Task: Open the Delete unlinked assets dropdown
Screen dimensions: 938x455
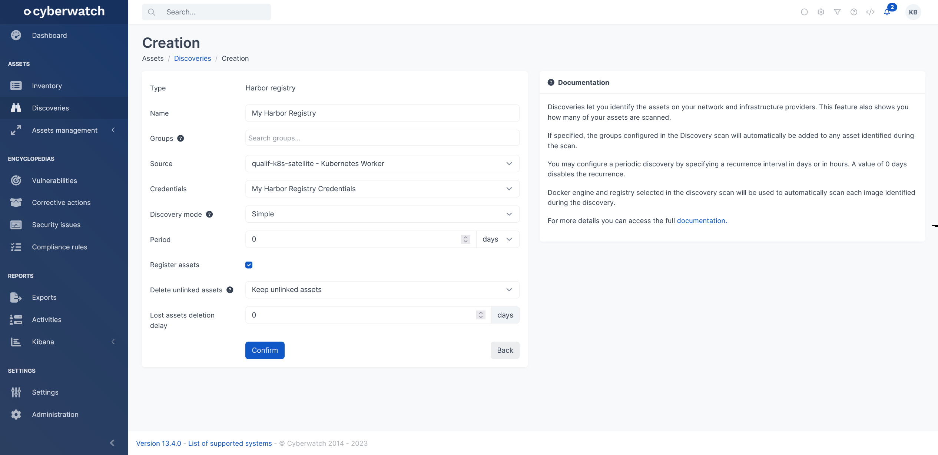Action: (382, 289)
